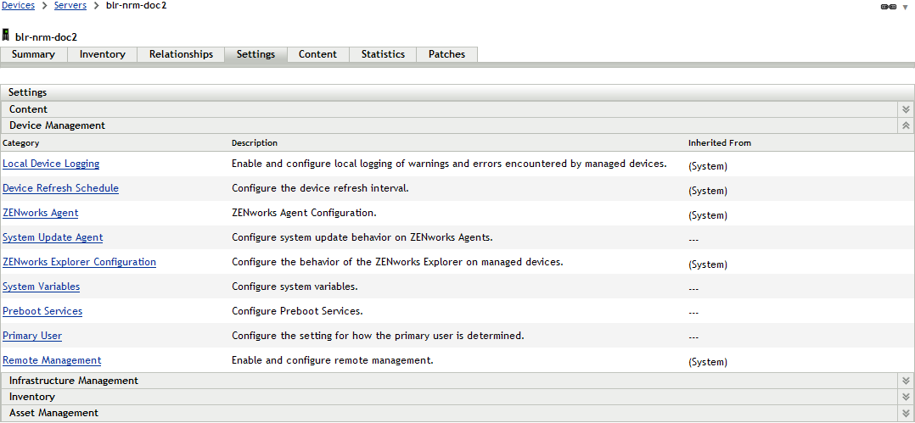Collapse the Device Management section
Screen dimensions: 915x423
click(906, 125)
